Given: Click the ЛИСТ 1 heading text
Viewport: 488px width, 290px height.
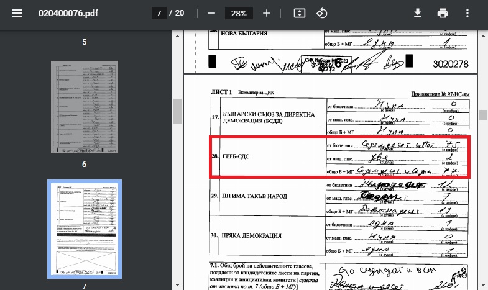Looking at the screenshot, I should (x=221, y=92).
